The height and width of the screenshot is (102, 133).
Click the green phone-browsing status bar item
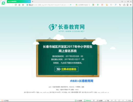click(87, 100)
